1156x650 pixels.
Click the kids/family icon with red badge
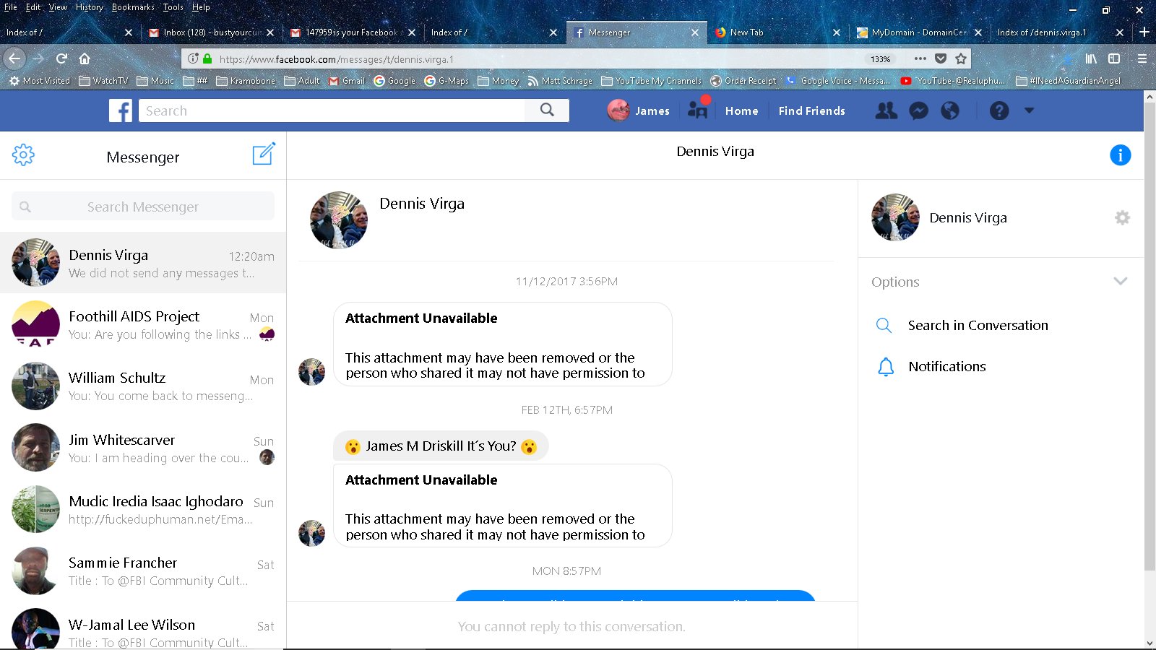pyautogui.click(x=698, y=108)
